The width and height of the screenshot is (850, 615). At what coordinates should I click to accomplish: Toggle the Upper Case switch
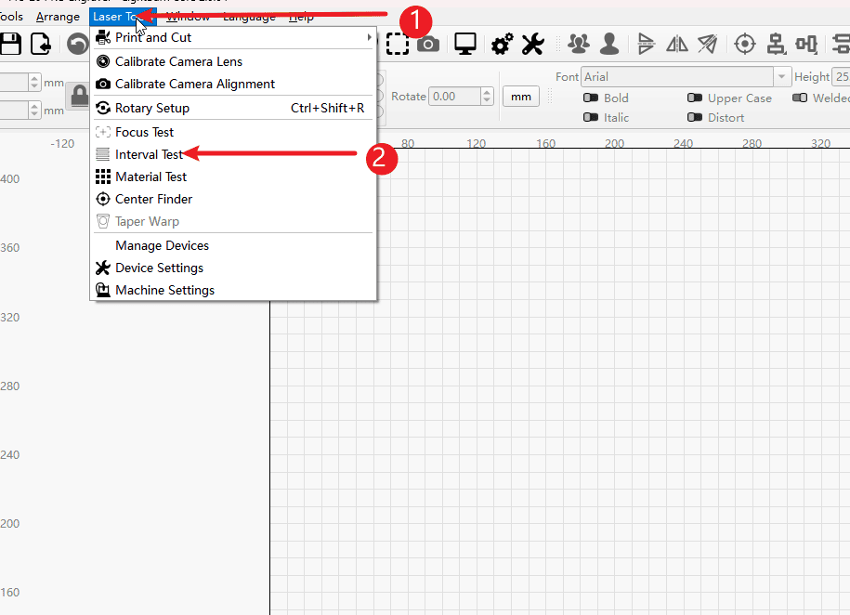click(695, 98)
